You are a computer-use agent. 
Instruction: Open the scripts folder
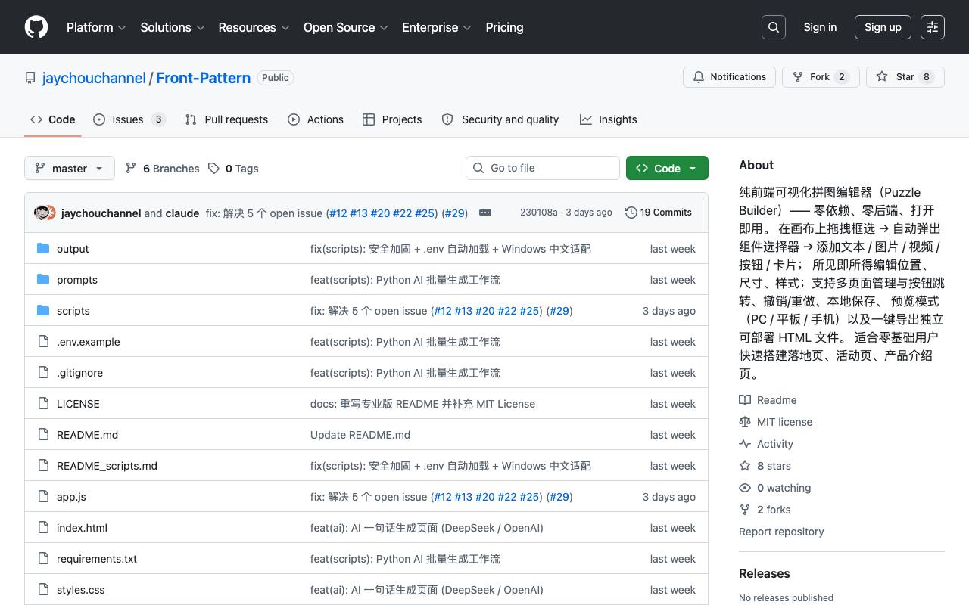click(73, 311)
